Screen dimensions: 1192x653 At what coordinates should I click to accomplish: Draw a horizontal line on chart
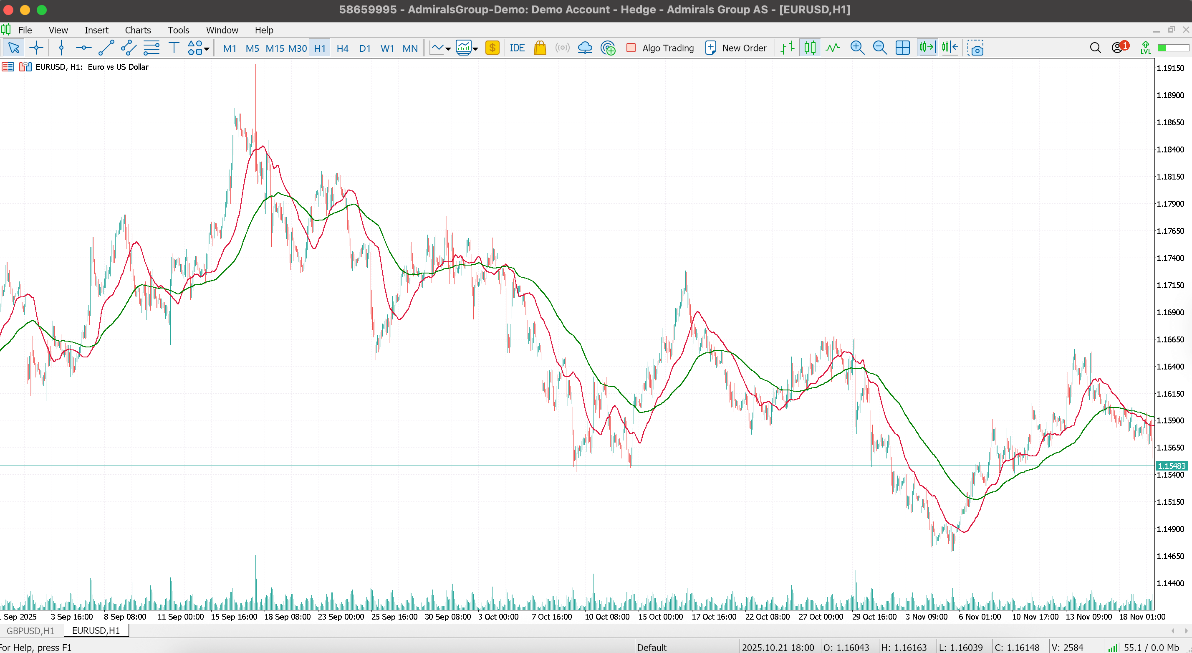click(x=83, y=48)
